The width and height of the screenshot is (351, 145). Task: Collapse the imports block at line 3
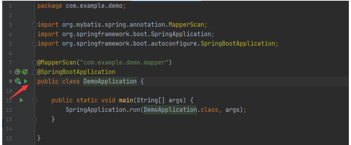(x=35, y=25)
